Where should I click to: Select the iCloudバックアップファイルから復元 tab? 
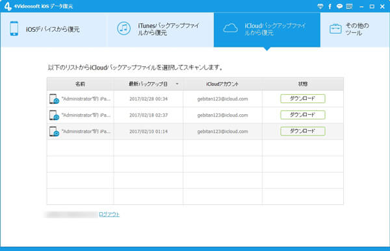[267, 30]
